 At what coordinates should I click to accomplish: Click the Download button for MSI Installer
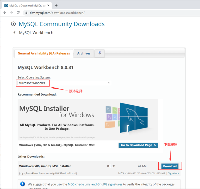pos(170,166)
